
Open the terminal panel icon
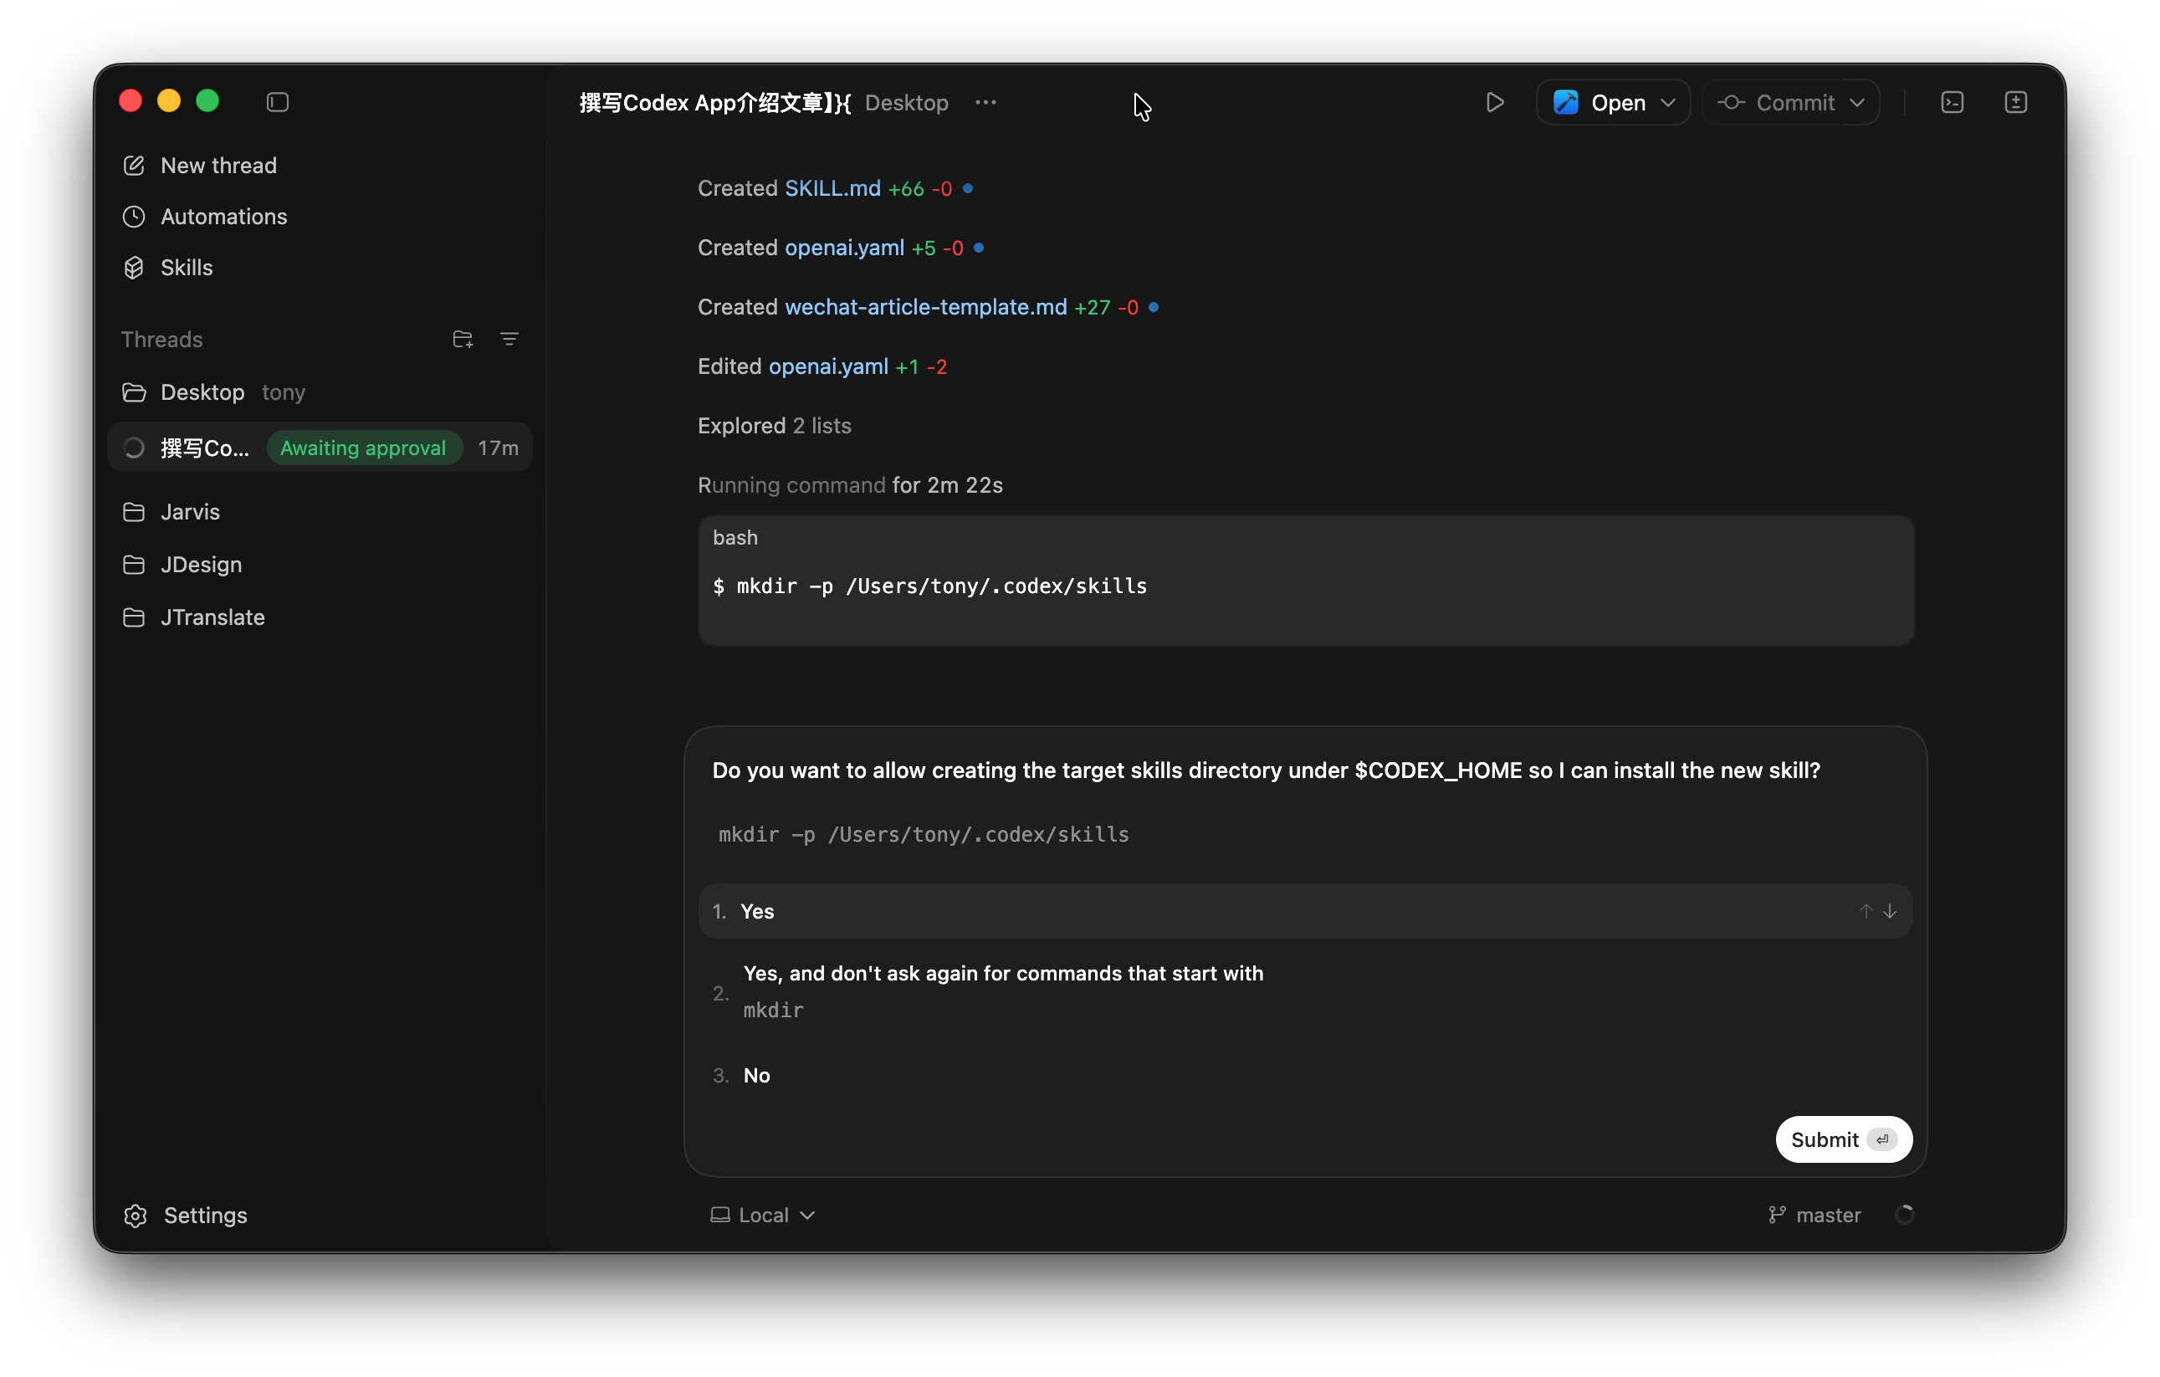(1952, 102)
